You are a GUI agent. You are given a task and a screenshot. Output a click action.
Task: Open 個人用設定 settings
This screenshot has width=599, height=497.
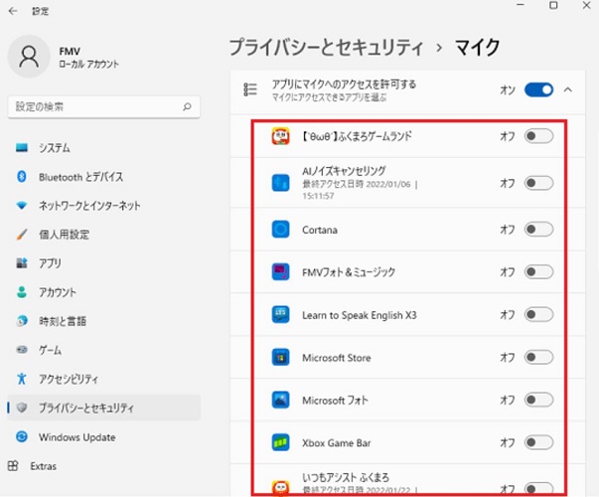pyautogui.click(x=104, y=235)
